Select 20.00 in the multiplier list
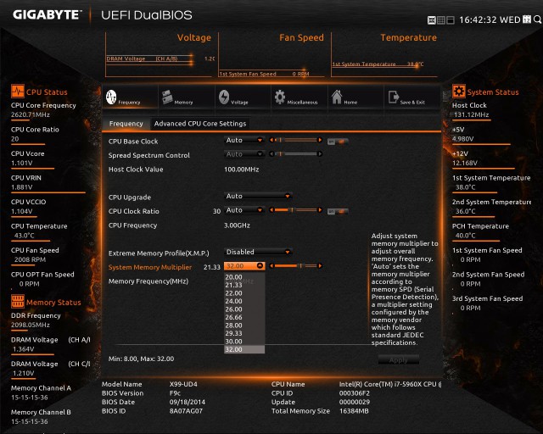This screenshot has width=543, height=434. coord(244,277)
